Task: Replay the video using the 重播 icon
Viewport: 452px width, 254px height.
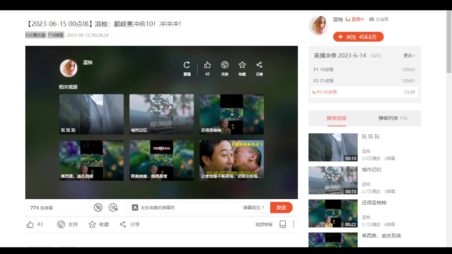Action: tap(187, 68)
